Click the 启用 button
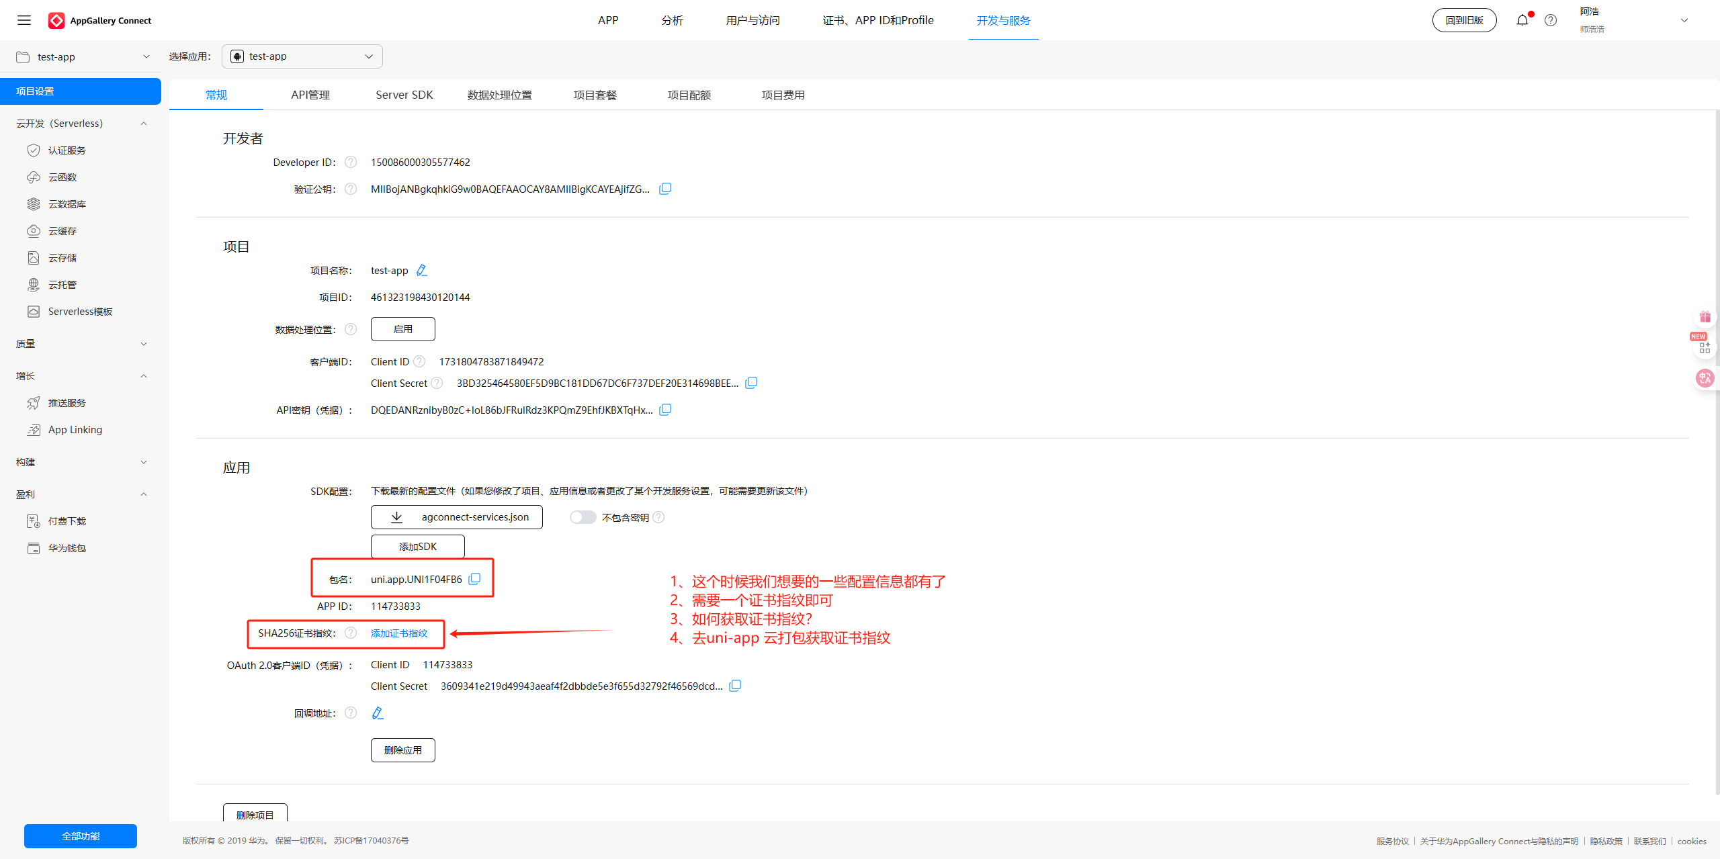This screenshot has width=1720, height=859. 403,329
